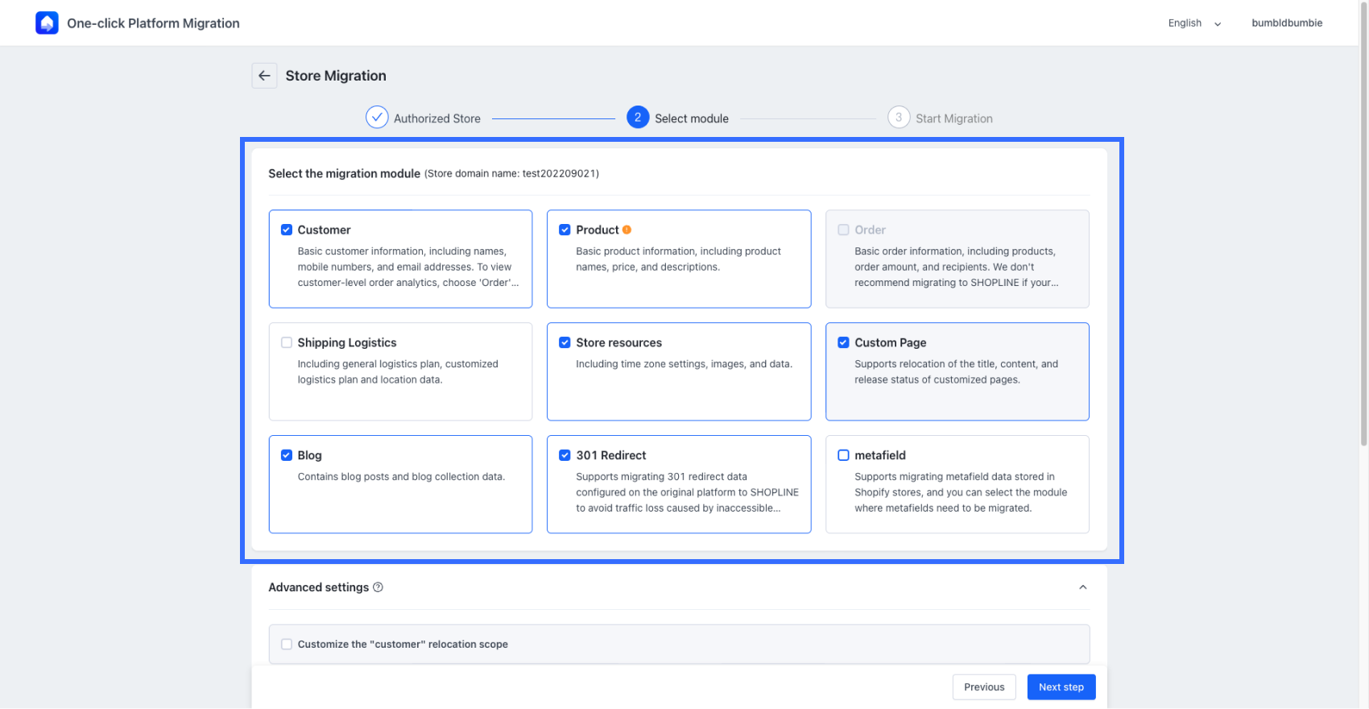1369x709 pixels.
Task: Check the metafield module checkbox
Action: 843,455
